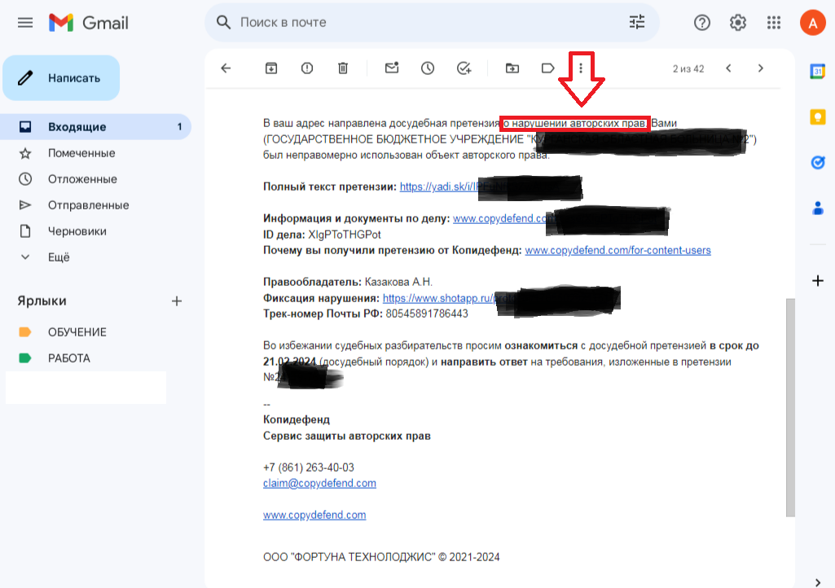This screenshot has width=835, height=588.
Task: Open the www.copydefend.com signature link
Action: point(314,515)
